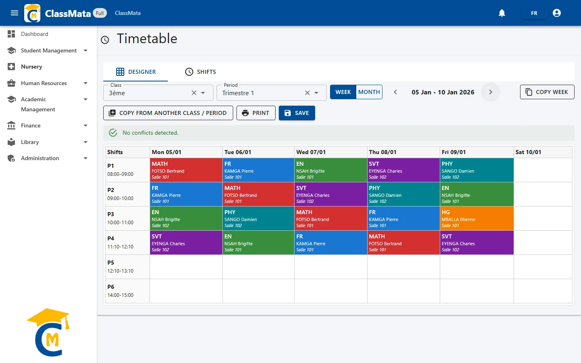This screenshot has width=581, height=363.
Task: Select the DESIGNER tab
Action: pyautogui.click(x=136, y=72)
